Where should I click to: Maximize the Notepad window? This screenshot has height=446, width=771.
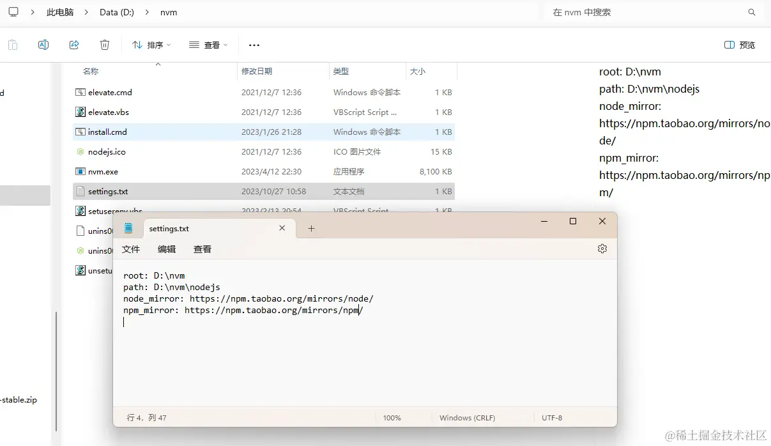pyautogui.click(x=573, y=221)
